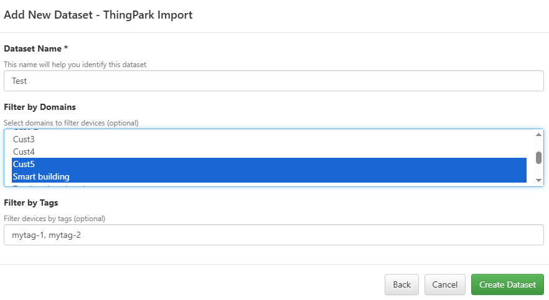This screenshot has width=549, height=300.
Task: Click the domains list scrollbar thumb
Action: coord(538,157)
